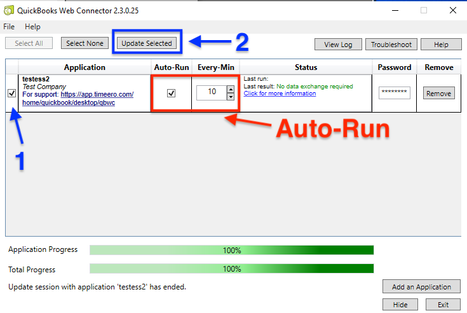Open the File menu
Image resolution: width=467 pixels, height=313 pixels.
pos(9,27)
